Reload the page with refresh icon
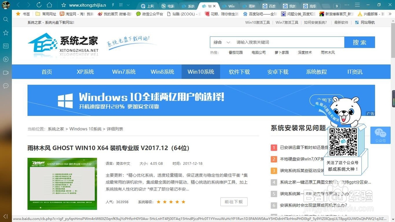Image resolution: width=395 pixels, height=222 pixels. coord(39,5)
